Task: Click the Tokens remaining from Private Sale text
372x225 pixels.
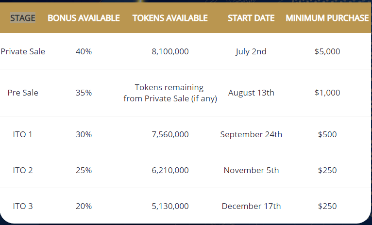Action: 170,93
